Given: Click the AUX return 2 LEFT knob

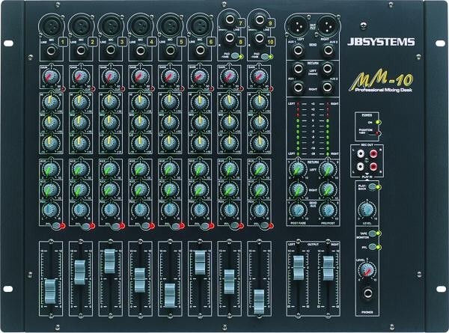Looking at the screenshot, I should (x=328, y=169).
